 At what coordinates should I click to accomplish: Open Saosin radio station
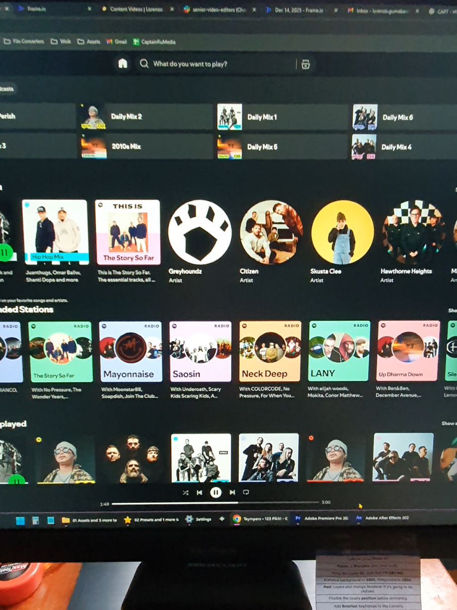click(200, 352)
